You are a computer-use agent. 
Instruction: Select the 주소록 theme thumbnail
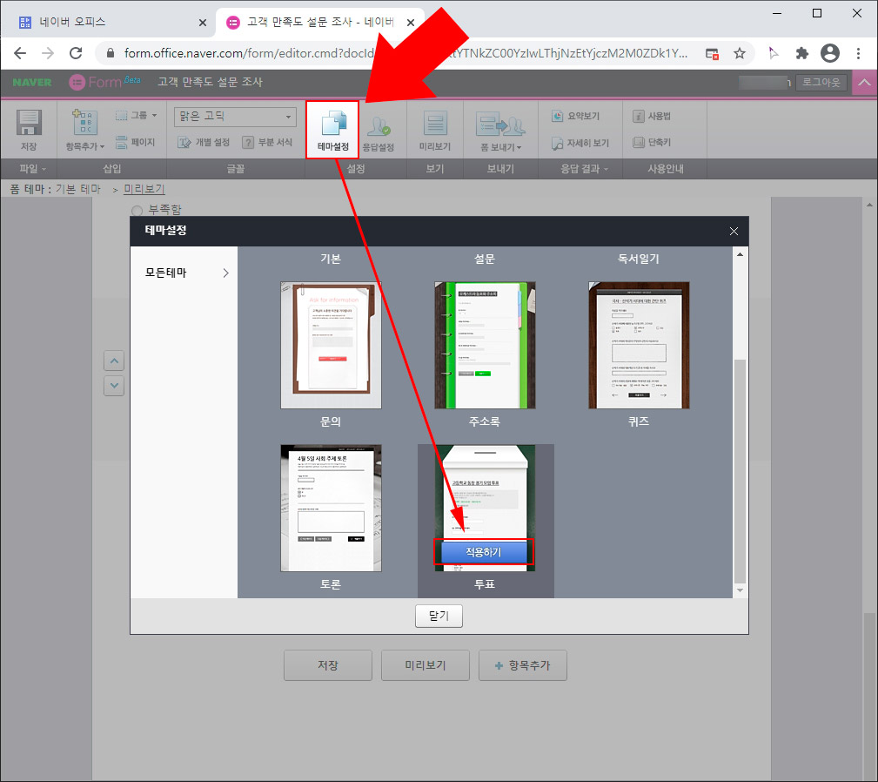click(485, 345)
